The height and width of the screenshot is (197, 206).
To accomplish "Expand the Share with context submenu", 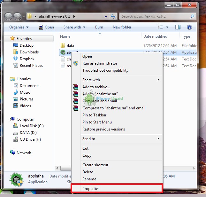I will coord(158,80).
